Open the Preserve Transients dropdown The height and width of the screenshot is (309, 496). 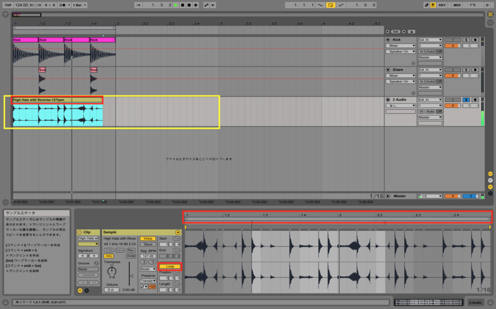(148, 281)
